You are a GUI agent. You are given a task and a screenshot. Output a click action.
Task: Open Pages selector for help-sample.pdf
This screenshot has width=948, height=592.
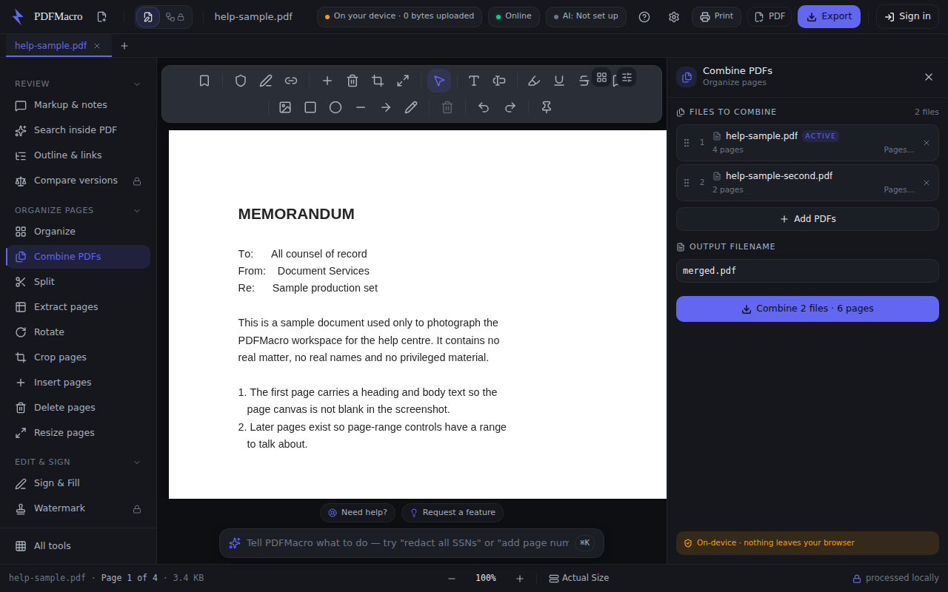[x=899, y=149]
